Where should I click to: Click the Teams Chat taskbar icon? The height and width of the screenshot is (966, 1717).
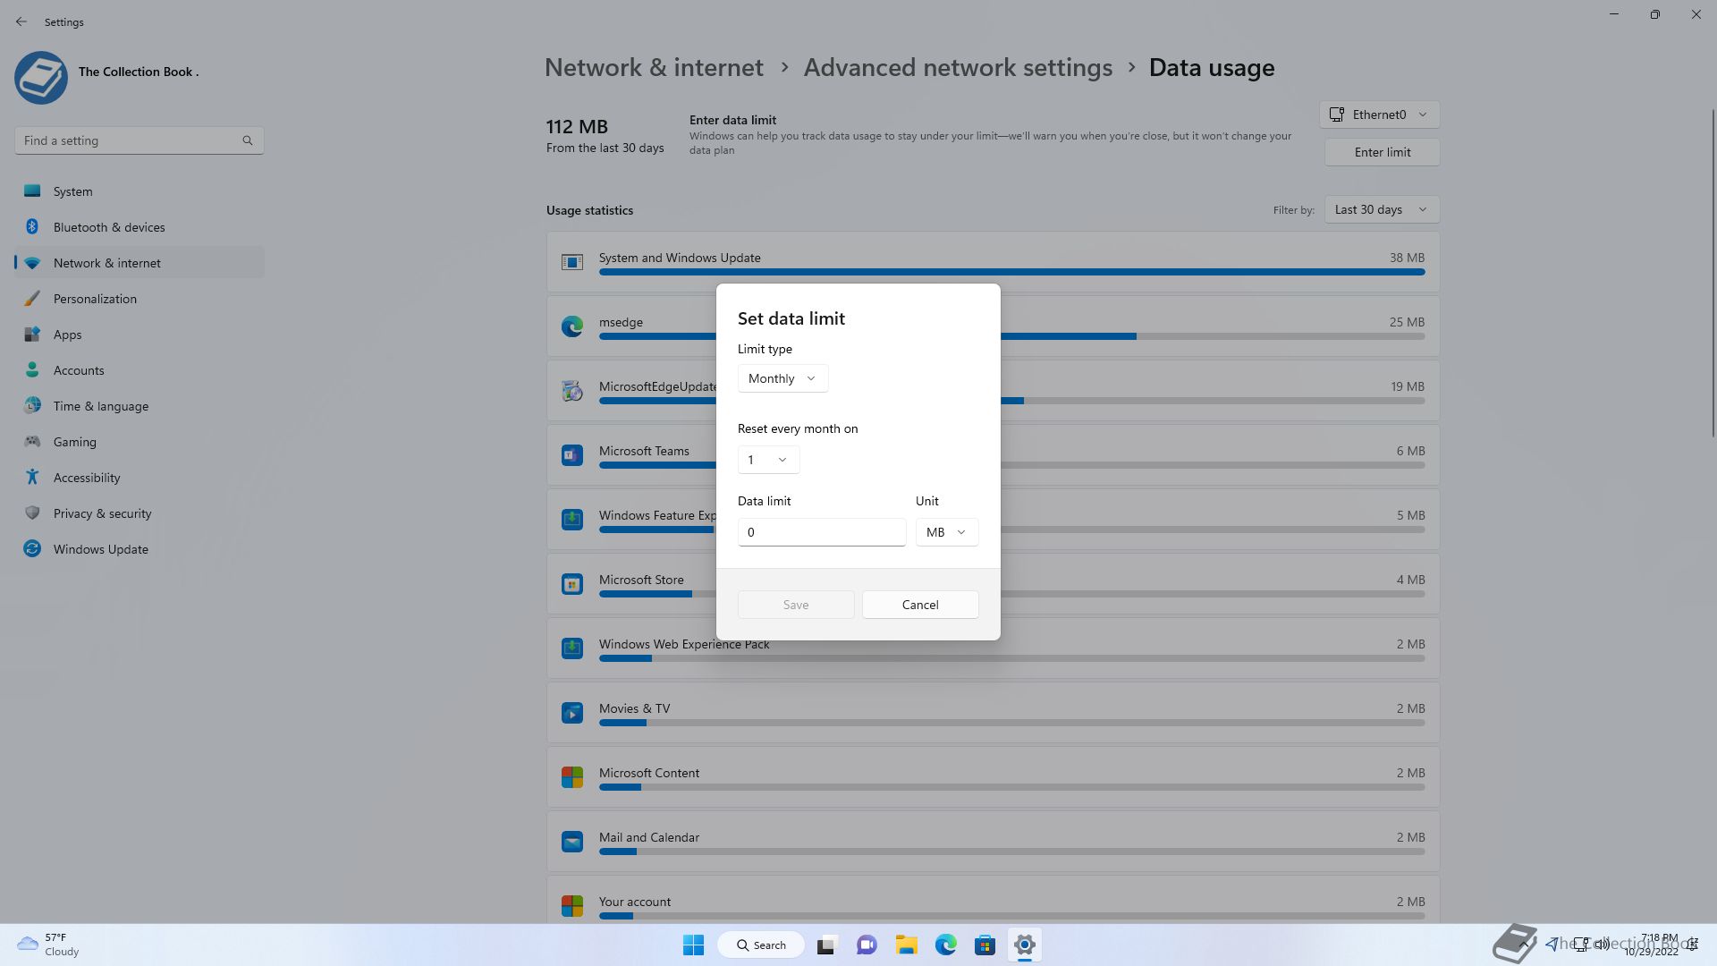point(866,945)
